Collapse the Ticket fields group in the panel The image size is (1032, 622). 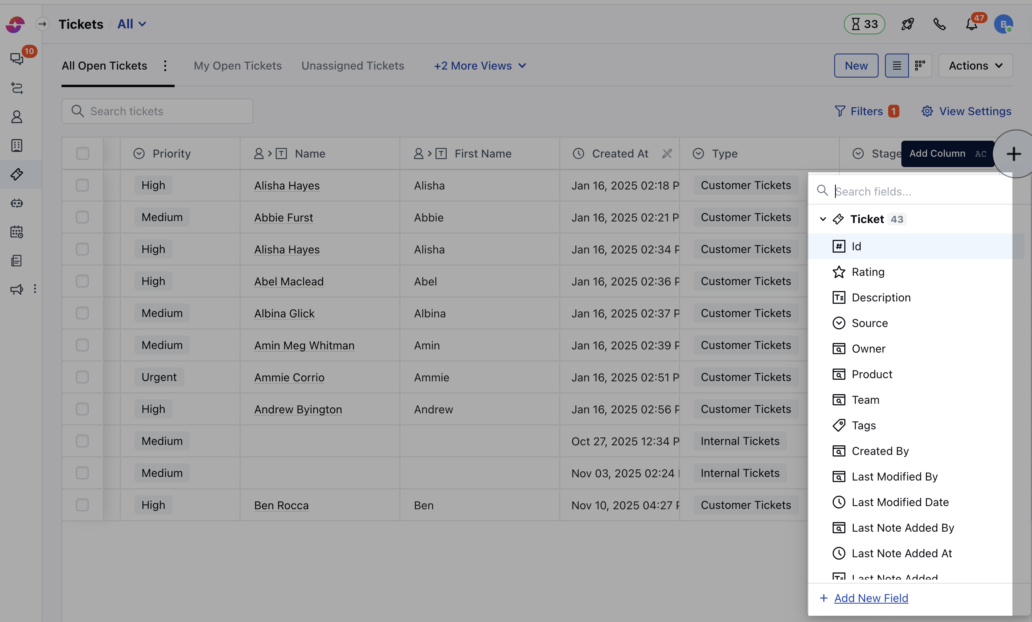[823, 219]
